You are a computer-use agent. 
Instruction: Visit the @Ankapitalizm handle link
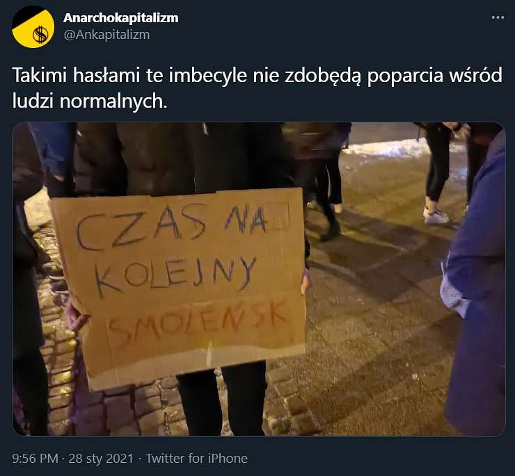click(106, 35)
